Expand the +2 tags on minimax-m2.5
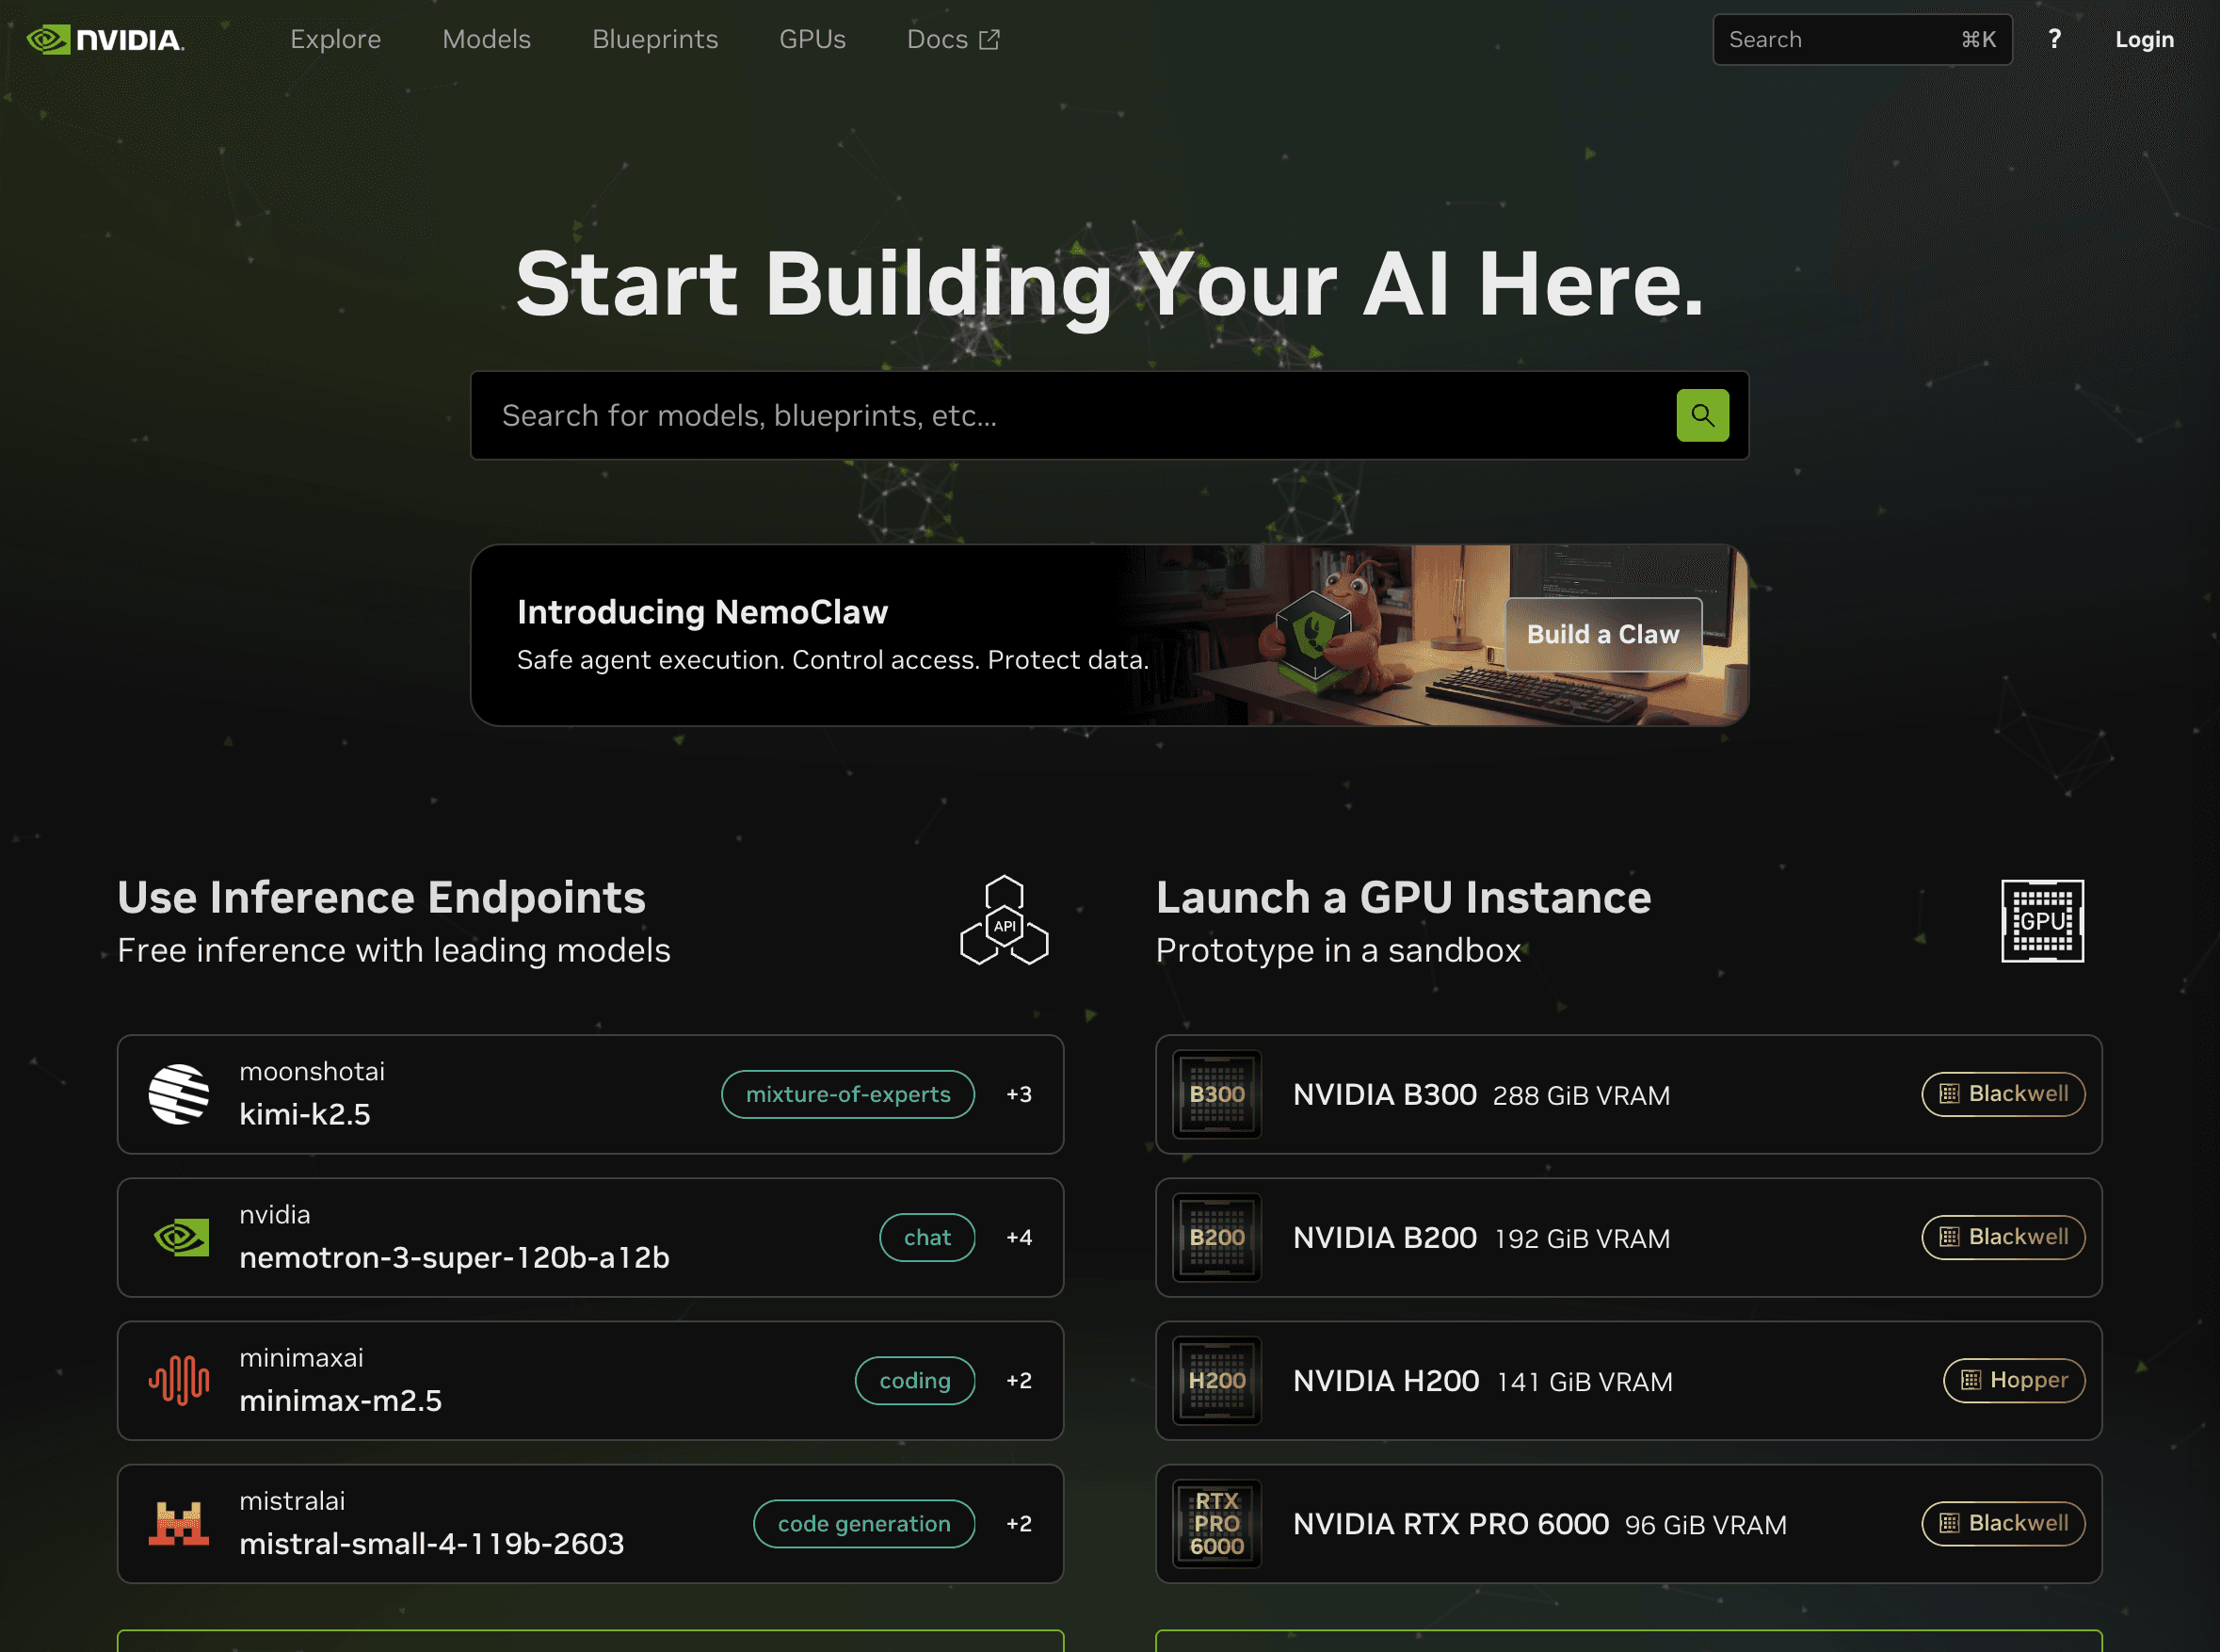Viewport: 2220px width, 1652px height. pyautogui.click(x=1019, y=1380)
